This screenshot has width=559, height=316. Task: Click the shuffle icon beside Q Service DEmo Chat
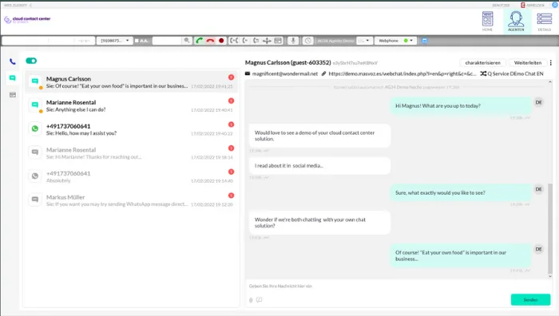[483, 73]
